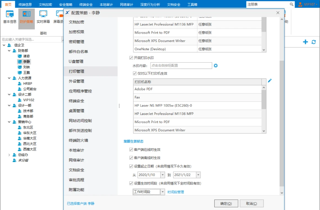Select OneNote (Desktop) row in upper list
The width and height of the screenshot is (320, 210).
point(197,49)
